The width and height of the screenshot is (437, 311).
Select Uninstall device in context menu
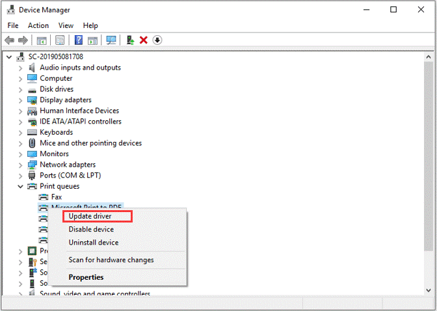tap(94, 243)
